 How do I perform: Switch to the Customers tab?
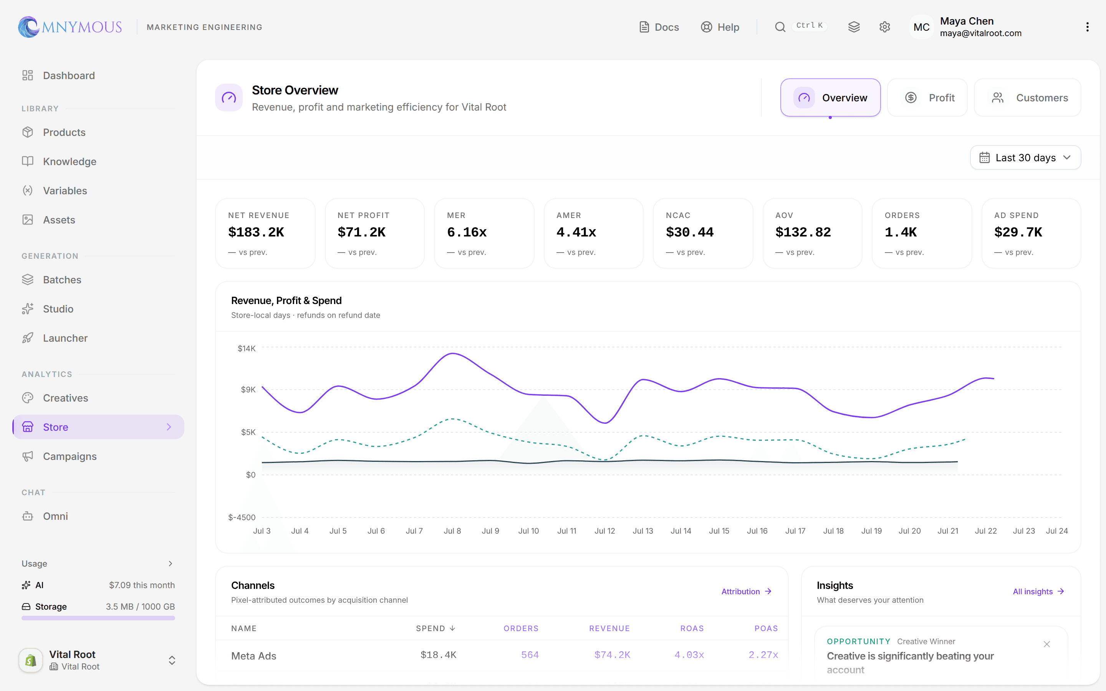coord(1027,98)
